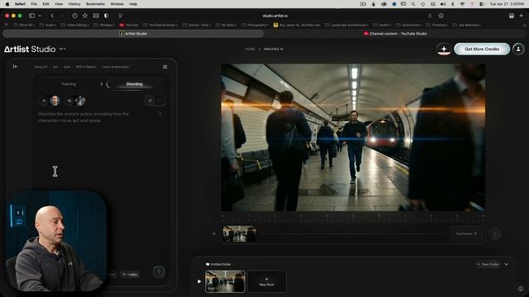Image resolution: width=529 pixels, height=297 pixels.
Task: Click the enhance icon beside the description
Action: (x=160, y=114)
